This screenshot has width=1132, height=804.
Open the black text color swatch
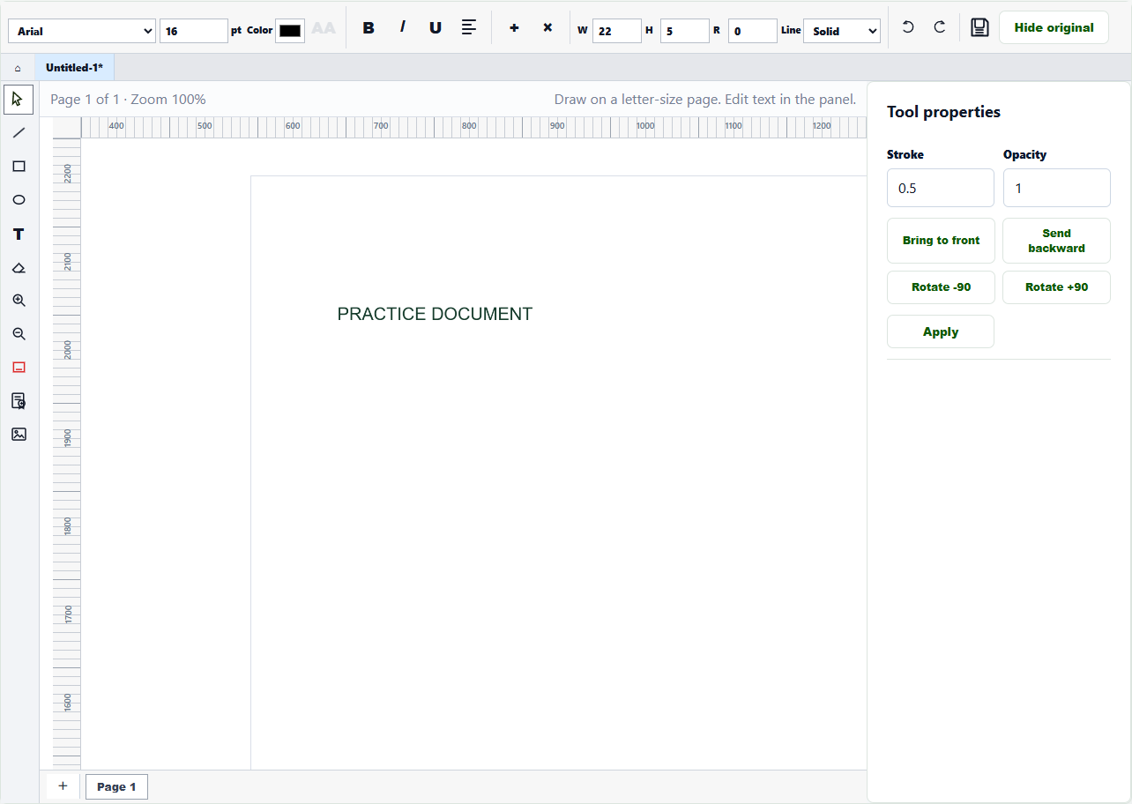point(290,31)
